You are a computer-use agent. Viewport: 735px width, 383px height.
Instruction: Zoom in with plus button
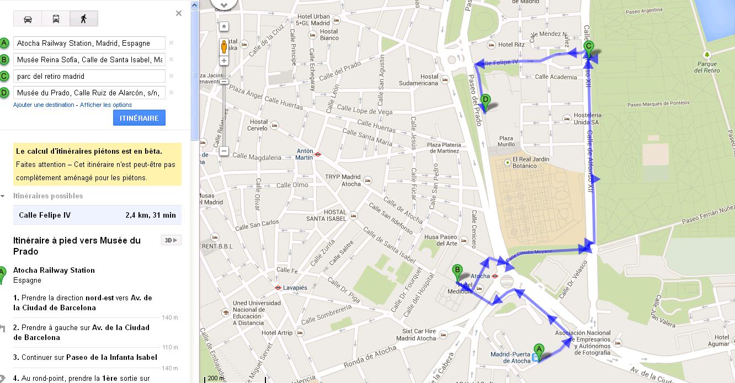[224, 61]
